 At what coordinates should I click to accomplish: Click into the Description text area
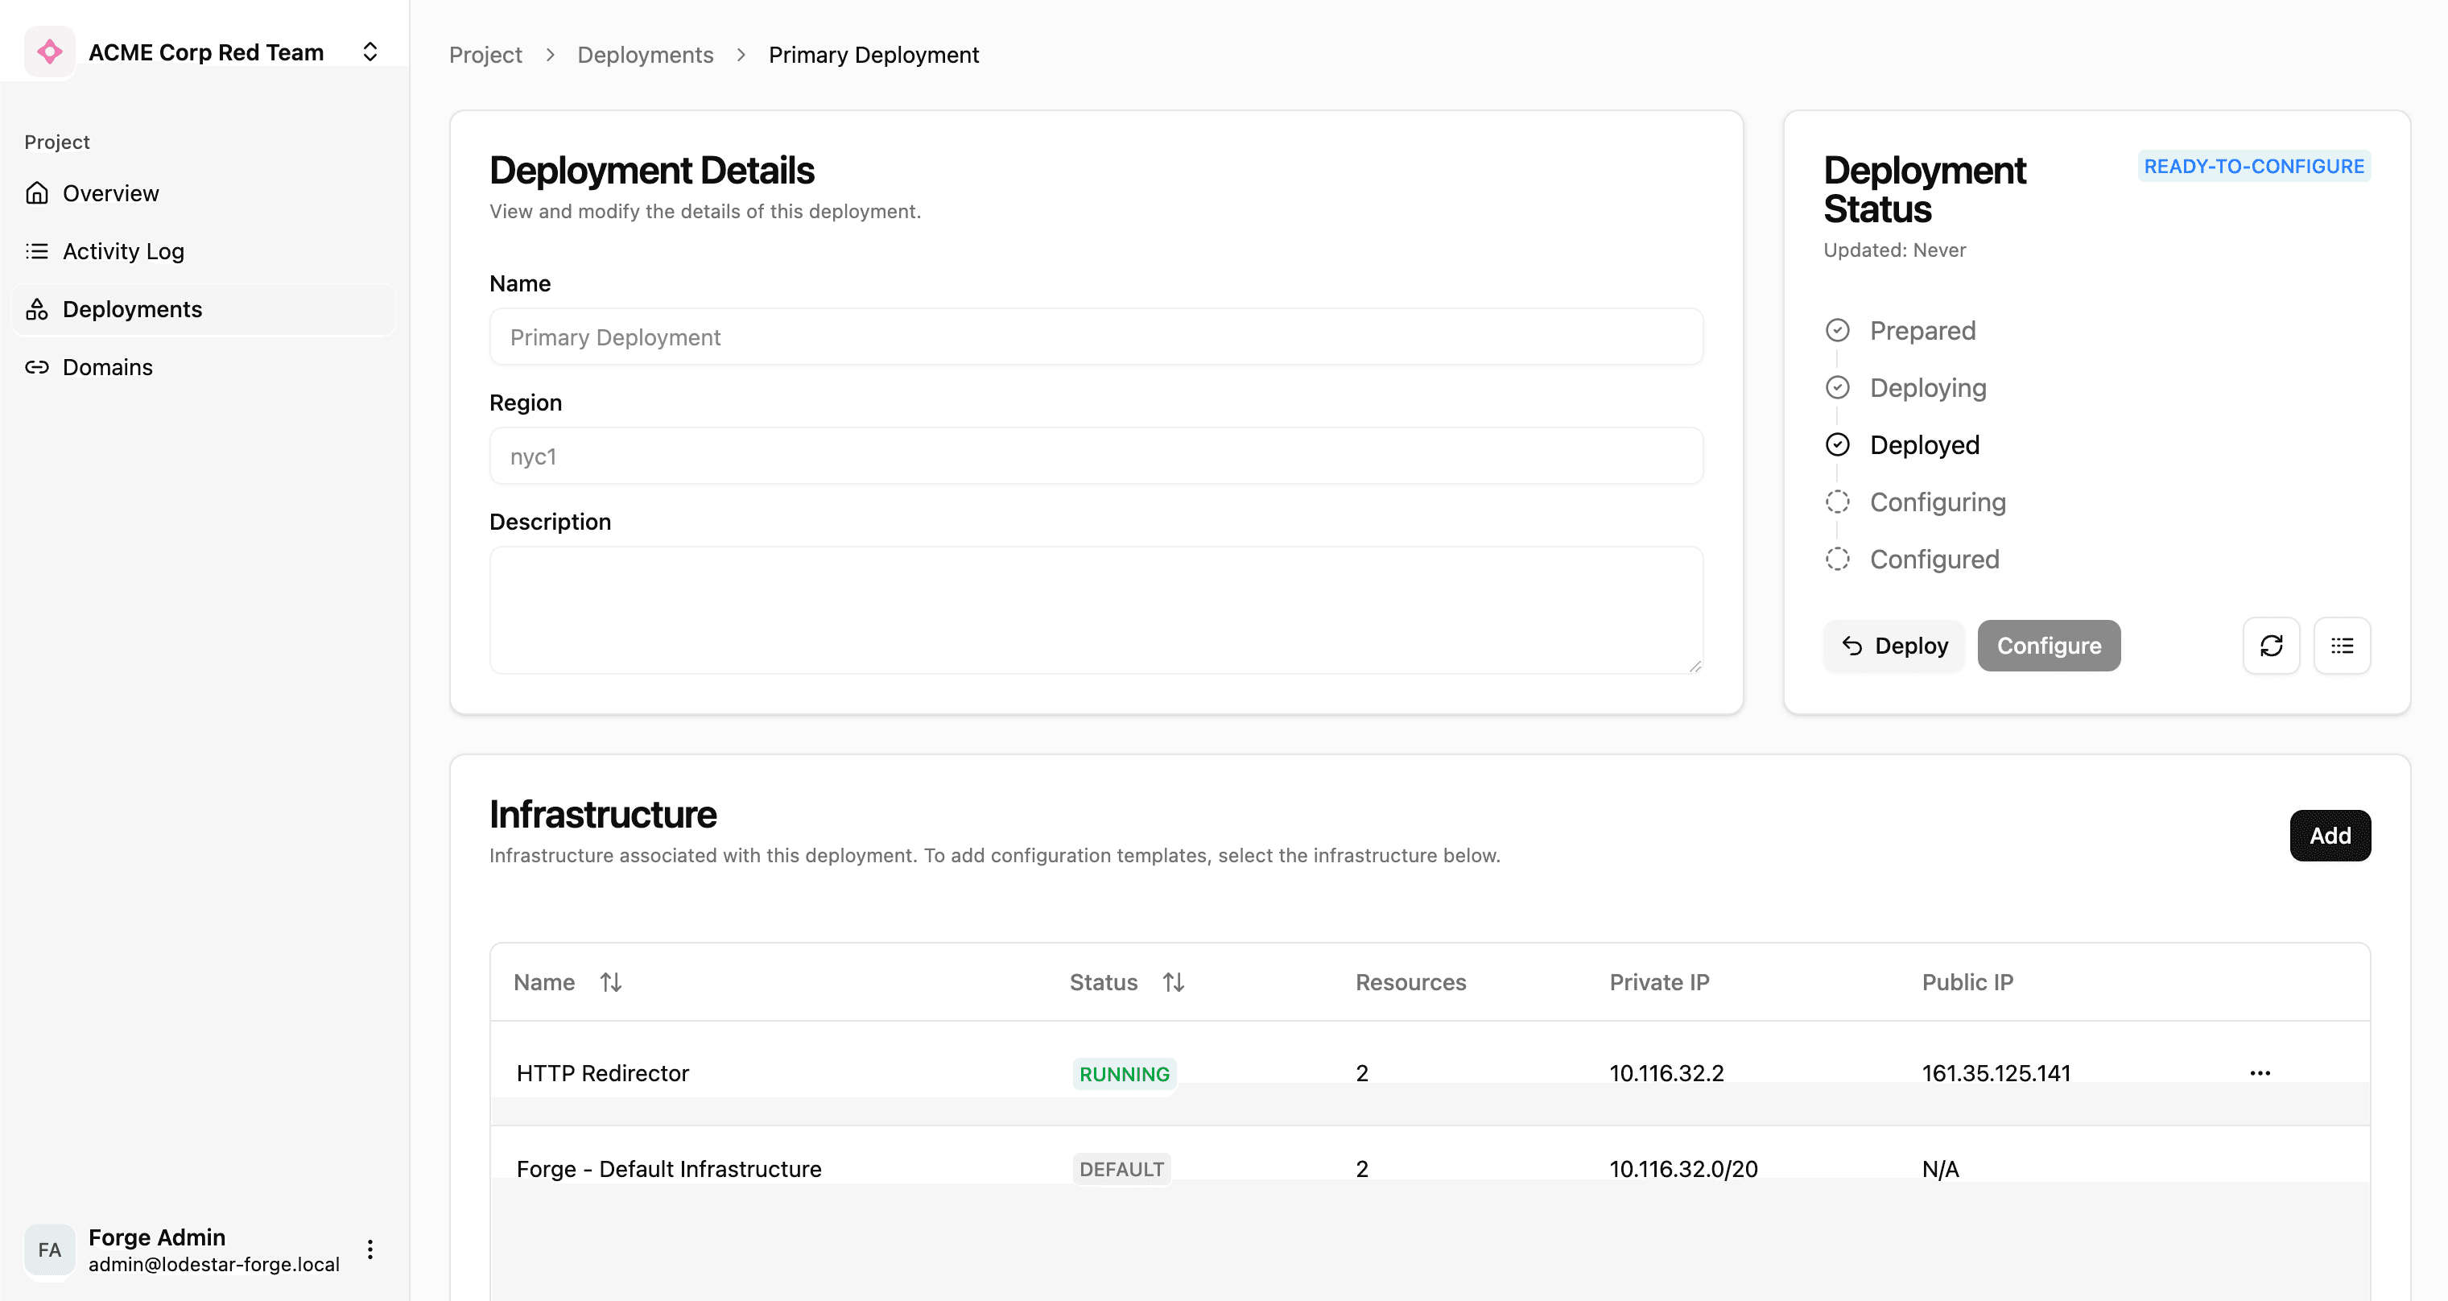1096,610
